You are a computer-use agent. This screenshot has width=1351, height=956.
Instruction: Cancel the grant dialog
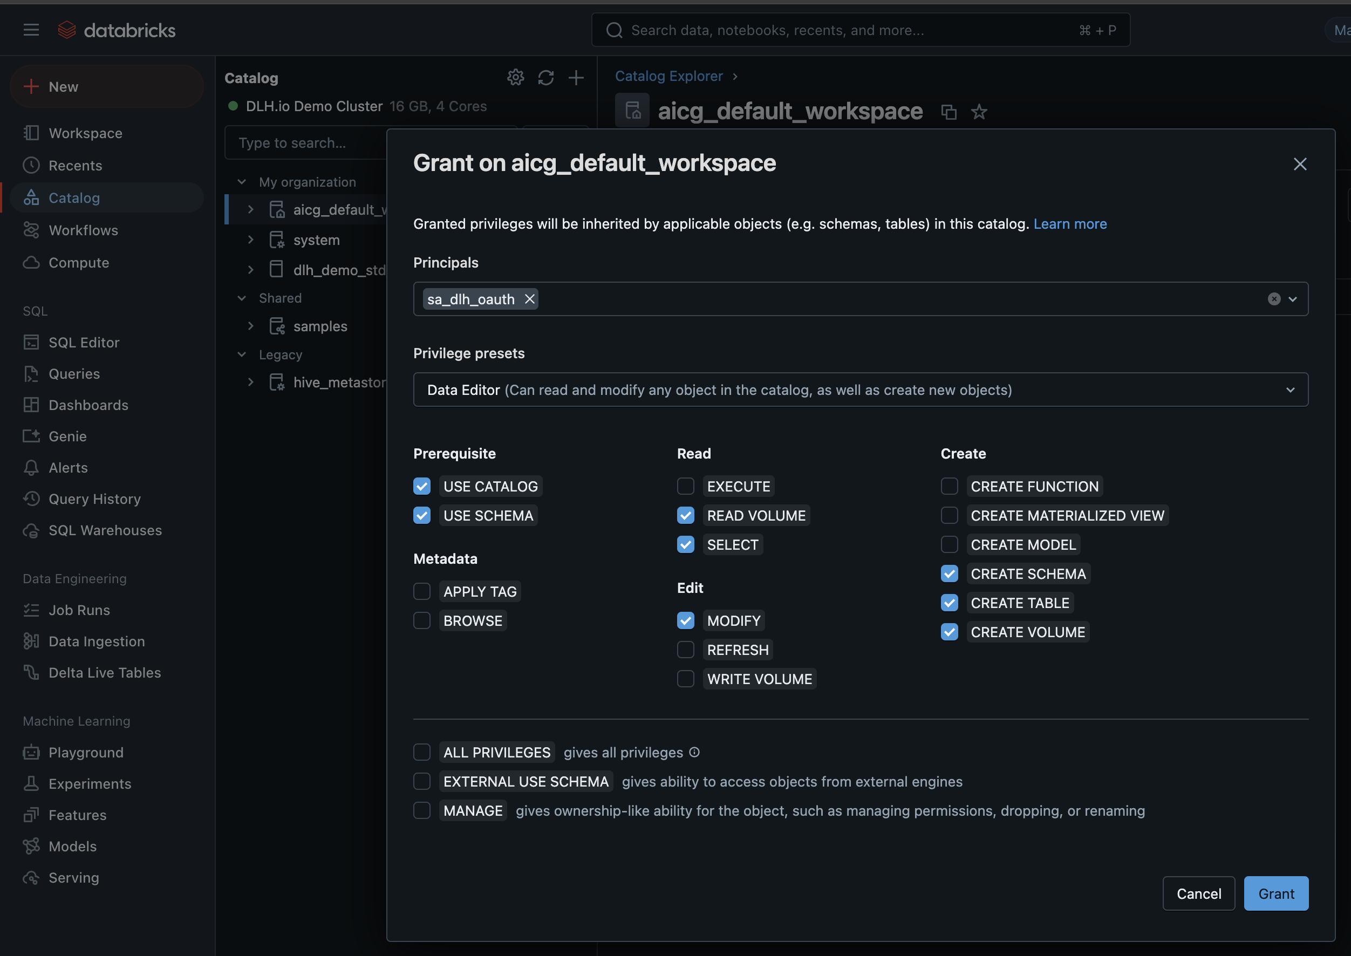(x=1198, y=893)
